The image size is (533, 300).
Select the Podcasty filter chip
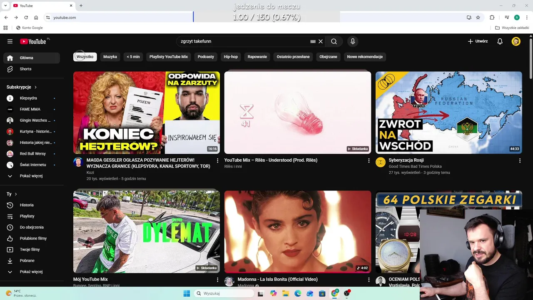click(206, 57)
